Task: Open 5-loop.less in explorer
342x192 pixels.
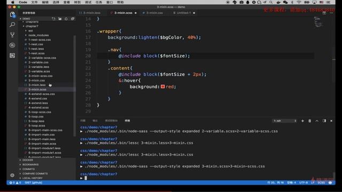Action: pyautogui.click(x=36, y=121)
